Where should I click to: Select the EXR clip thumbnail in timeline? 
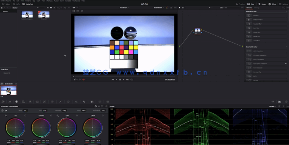[x=9, y=90]
